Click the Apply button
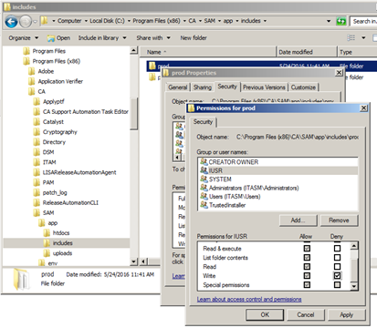 (347, 314)
